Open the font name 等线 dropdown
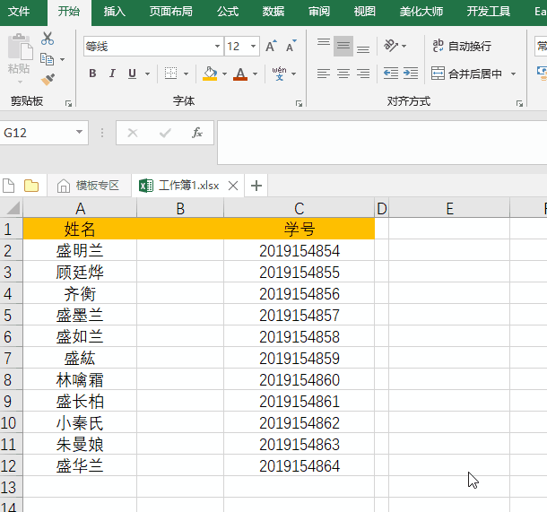547x512 pixels. click(x=217, y=46)
